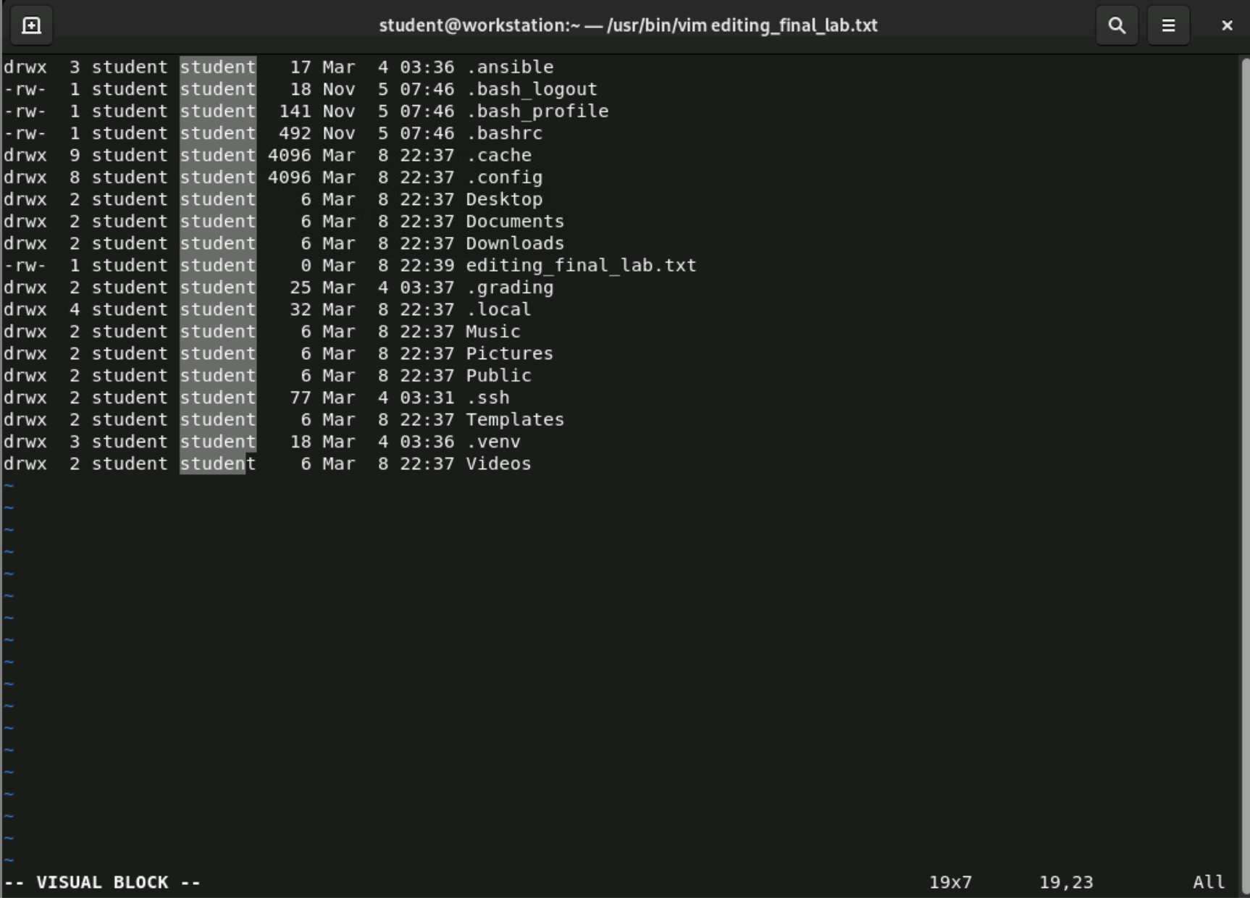Click the -rw- permissions on the .bash_logout row
Image resolution: width=1250 pixels, height=898 pixels.
tap(25, 89)
